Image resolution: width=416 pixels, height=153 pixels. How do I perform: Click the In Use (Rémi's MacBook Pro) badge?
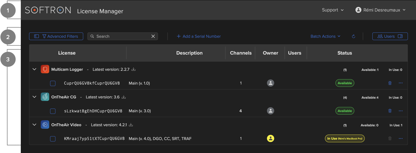[x=345, y=138]
